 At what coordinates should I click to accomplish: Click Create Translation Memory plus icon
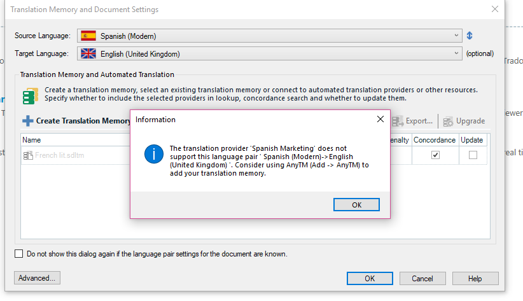(28, 121)
